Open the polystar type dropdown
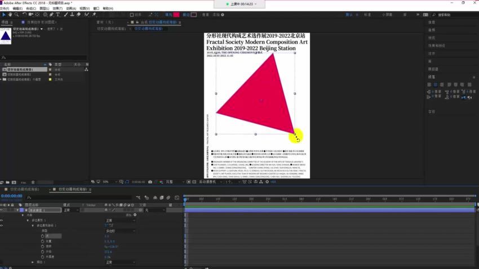This screenshot has height=269, width=479. point(121,231)
